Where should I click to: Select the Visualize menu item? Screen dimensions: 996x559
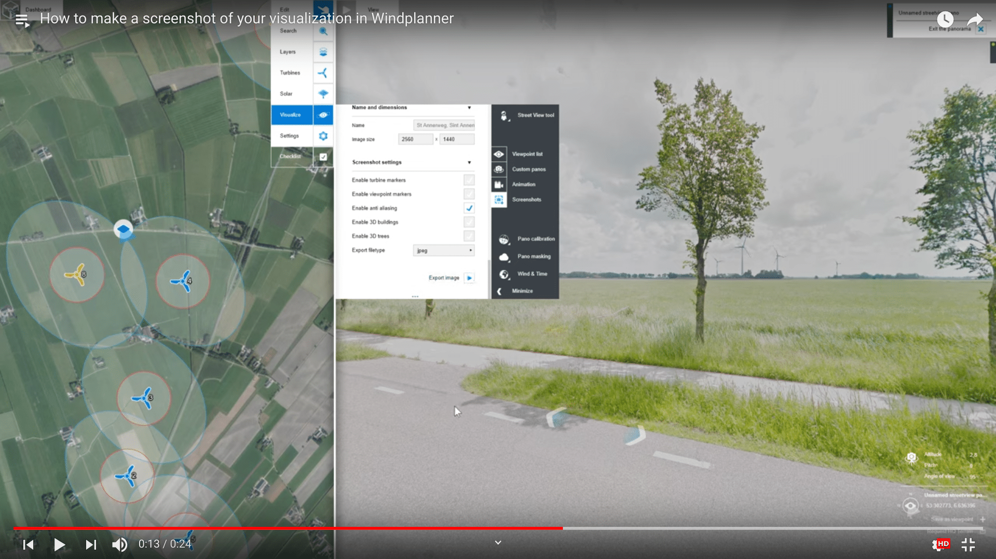click(292, 115)
